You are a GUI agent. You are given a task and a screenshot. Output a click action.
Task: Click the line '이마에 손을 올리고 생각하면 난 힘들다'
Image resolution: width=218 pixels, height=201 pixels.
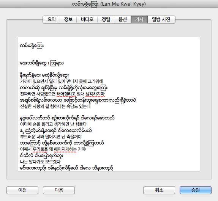click(54, 124)
